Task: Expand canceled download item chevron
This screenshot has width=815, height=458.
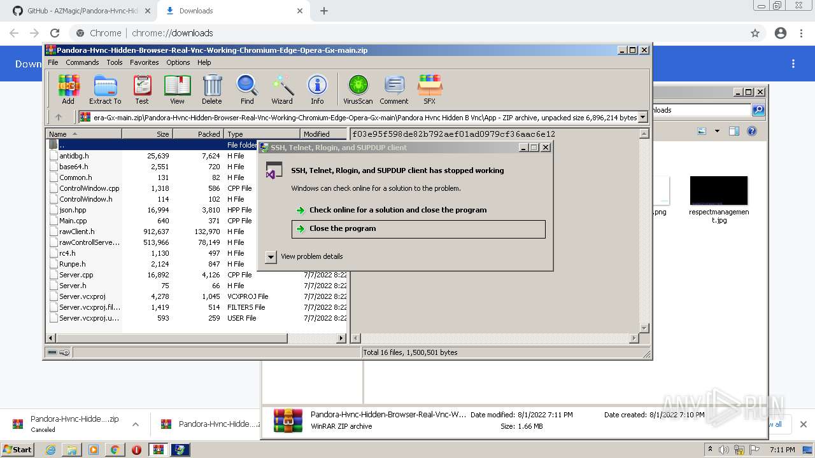Action: click(135, 424)
